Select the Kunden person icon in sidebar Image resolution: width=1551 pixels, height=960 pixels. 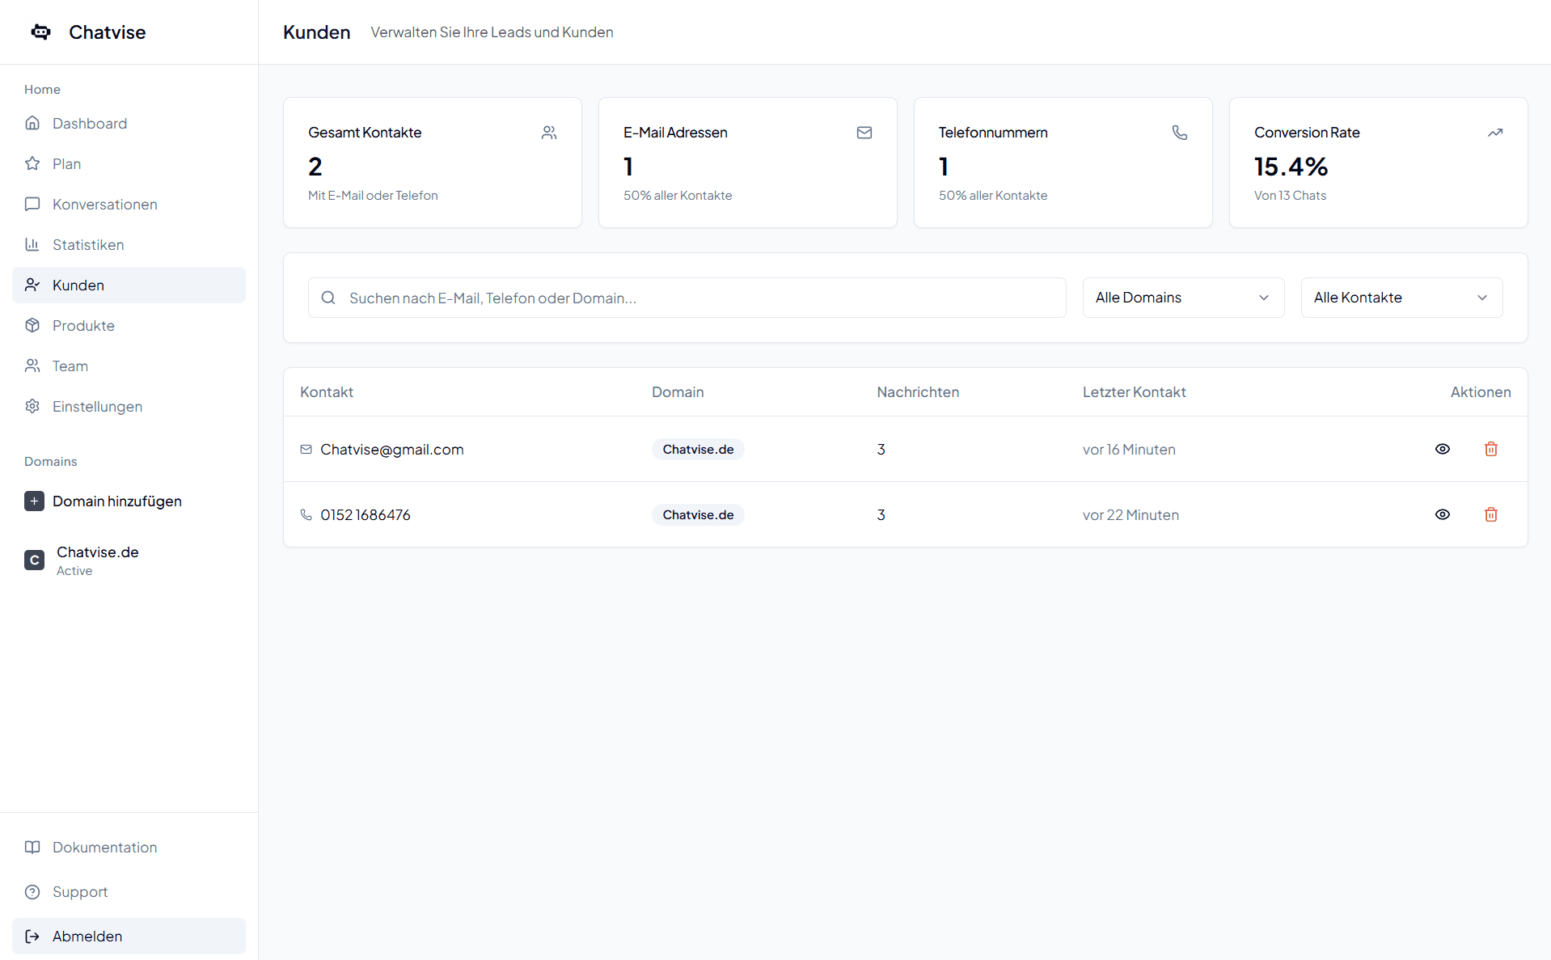(32, 285)
